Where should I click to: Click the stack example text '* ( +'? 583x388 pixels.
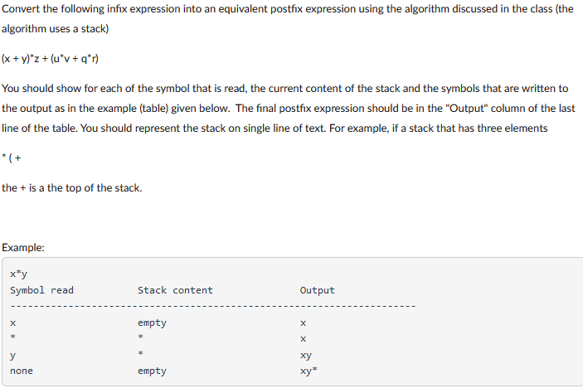pyautogui.click(x=12, y=158)
